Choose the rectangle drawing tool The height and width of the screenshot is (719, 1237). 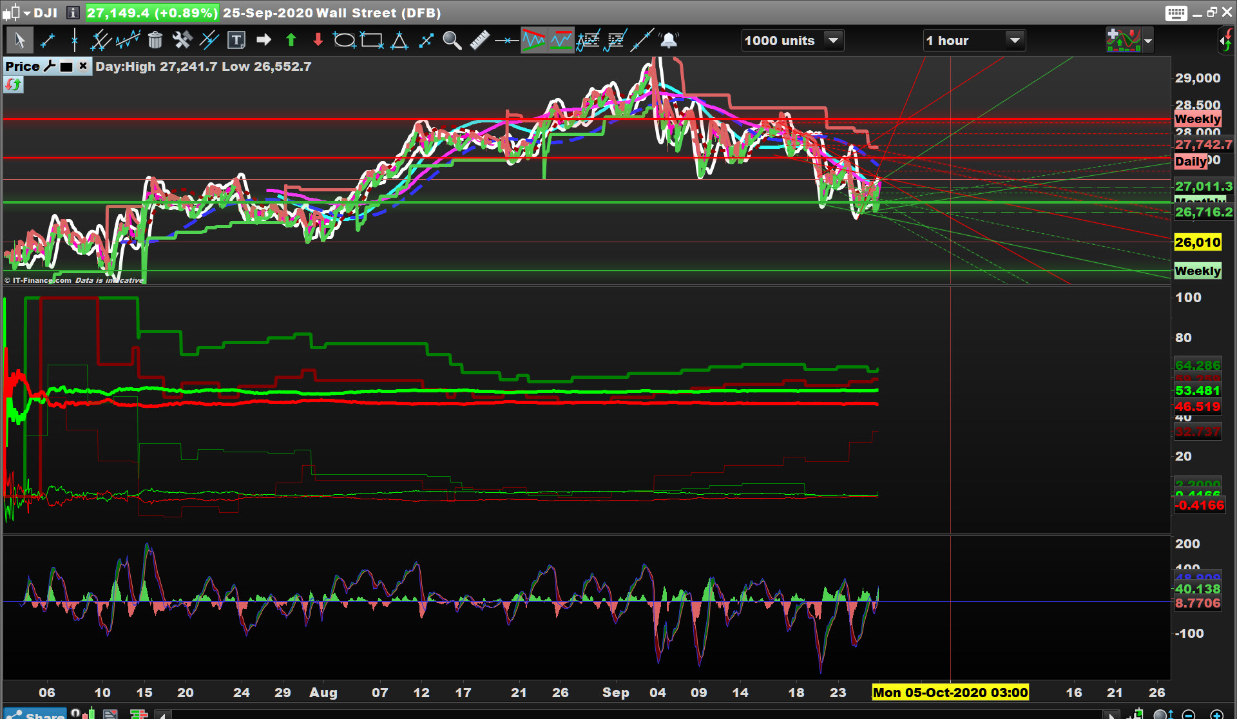(372, 41)
